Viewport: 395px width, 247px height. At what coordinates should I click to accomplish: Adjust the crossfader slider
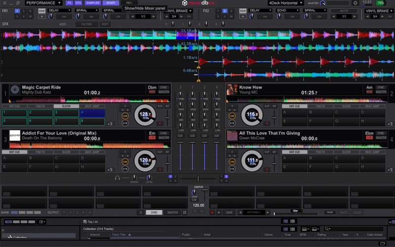(x=198, y=179)
